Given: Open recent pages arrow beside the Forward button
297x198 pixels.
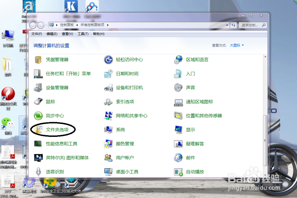Looking at the screenshot, I should pos(46,25).
